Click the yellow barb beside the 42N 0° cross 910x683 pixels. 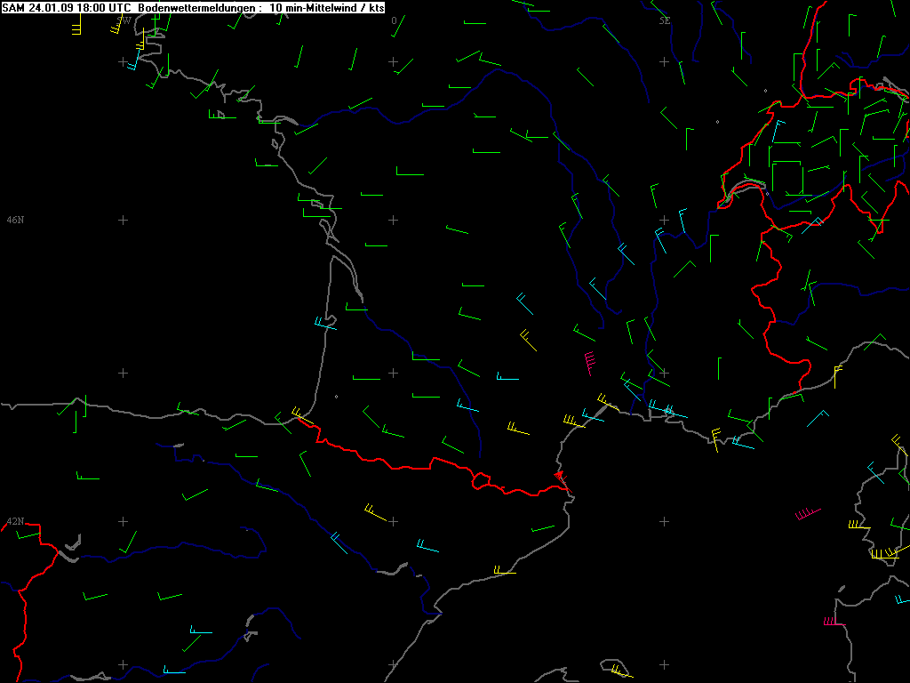click(x=375, y=513)
